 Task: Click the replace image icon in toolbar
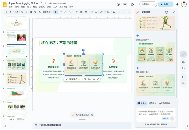[114, 12]
